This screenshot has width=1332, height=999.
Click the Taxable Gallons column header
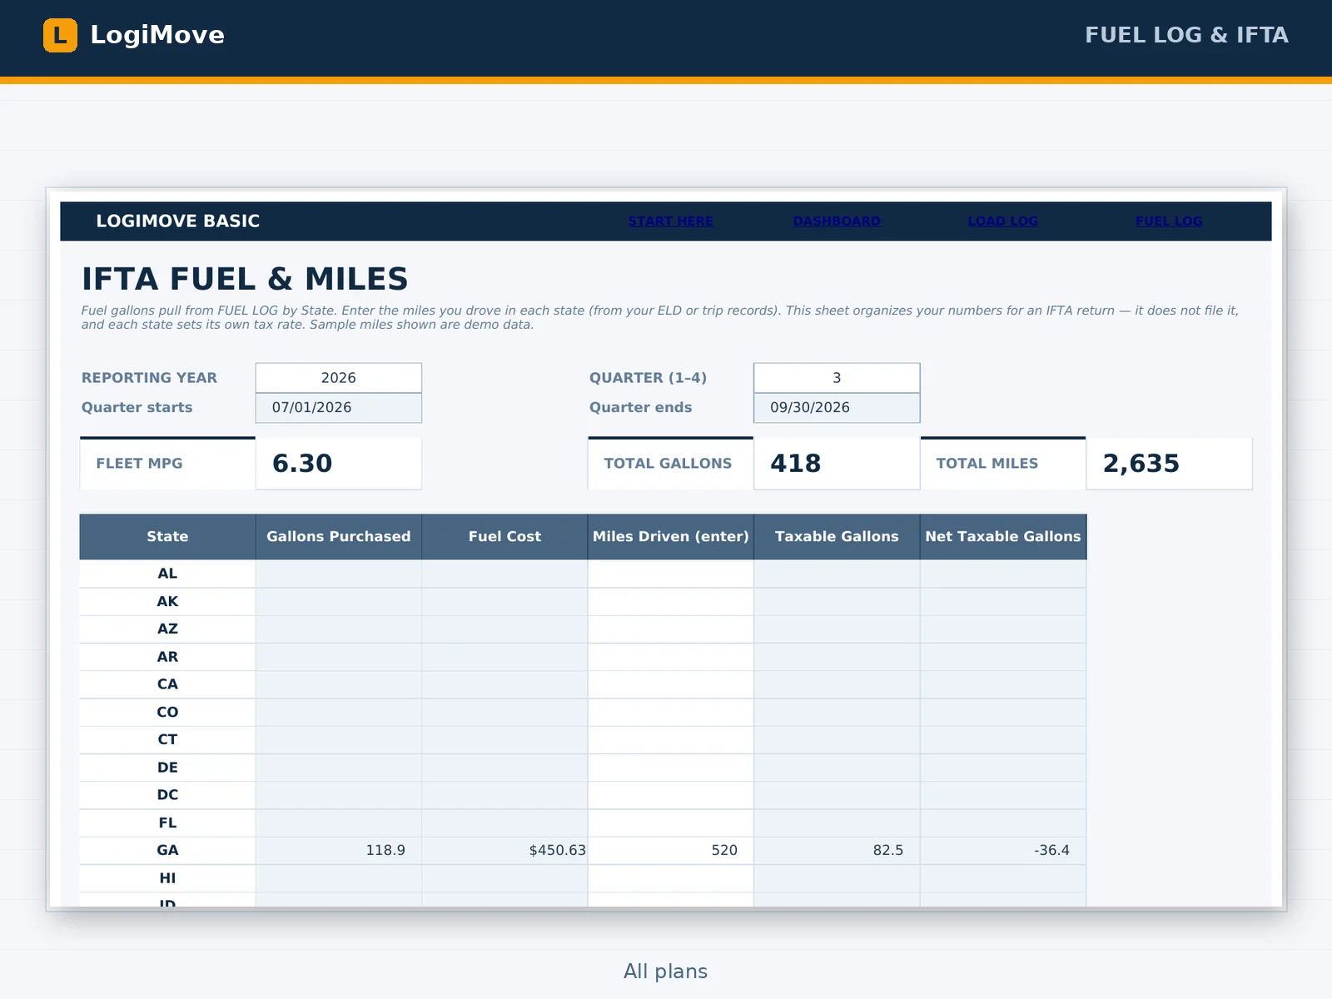pyautogui.click(x=837, y=537)
